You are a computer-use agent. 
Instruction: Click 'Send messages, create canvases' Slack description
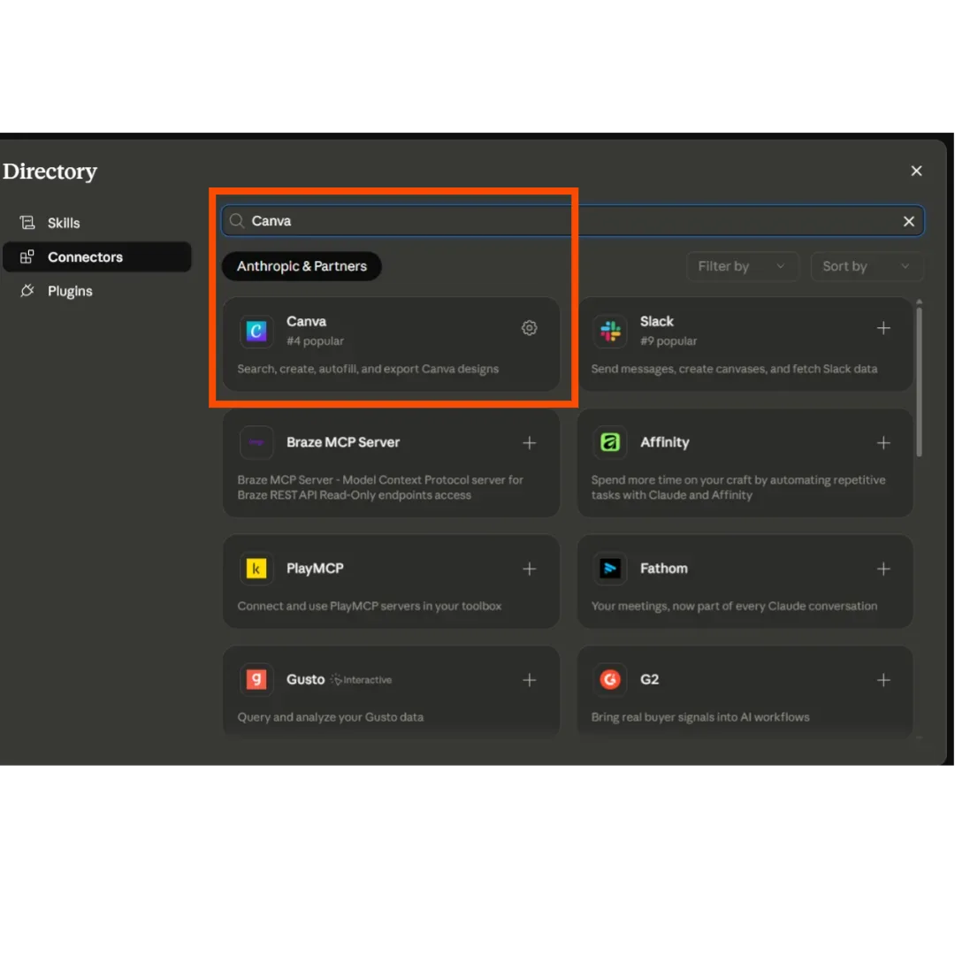click(734, 369)
